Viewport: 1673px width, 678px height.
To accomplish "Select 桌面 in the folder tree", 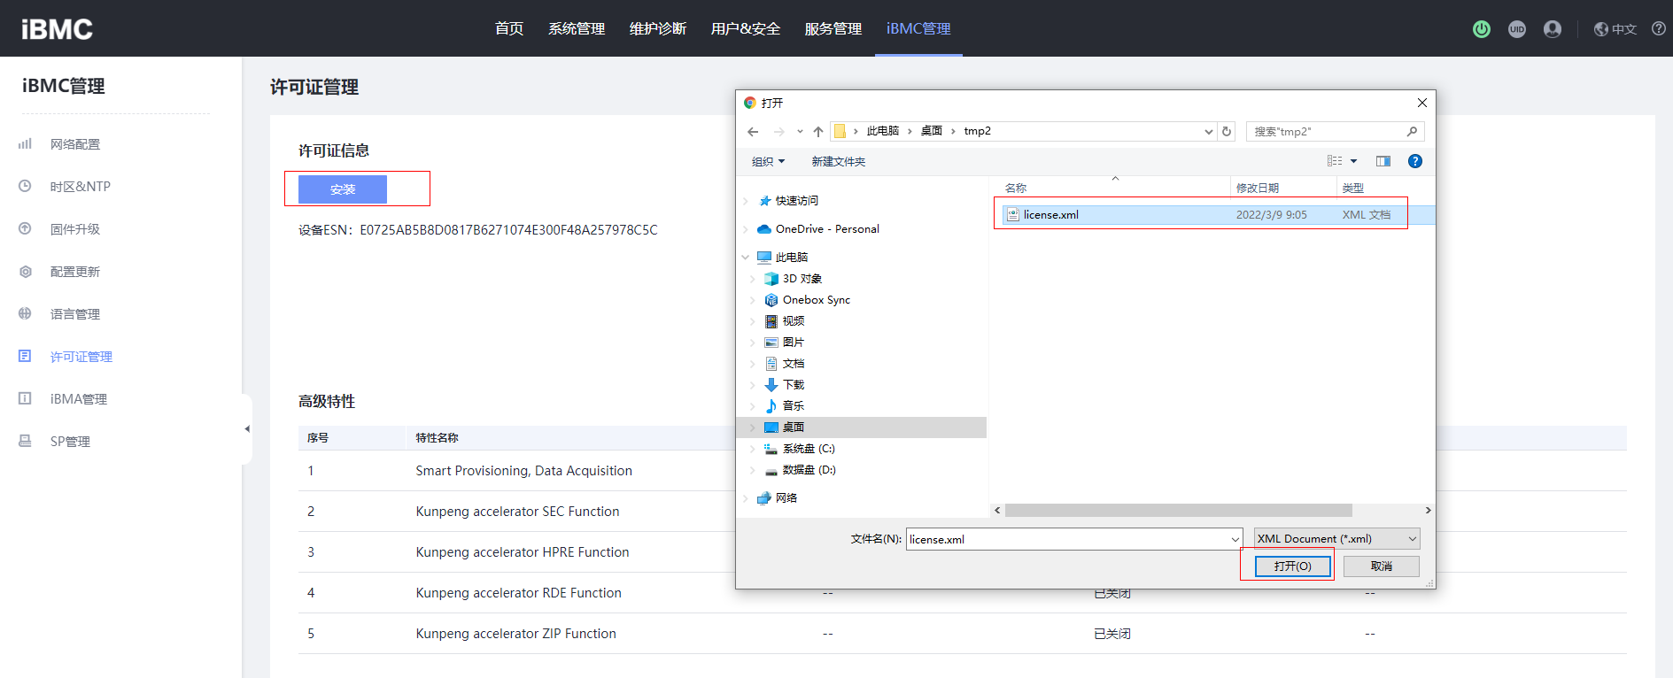I will pos(794,428).
